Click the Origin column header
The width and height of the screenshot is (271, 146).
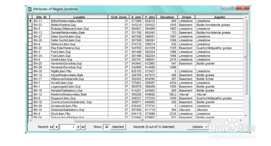(x=186, y=17)
